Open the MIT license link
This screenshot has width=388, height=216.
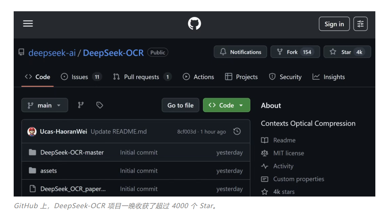288,153
